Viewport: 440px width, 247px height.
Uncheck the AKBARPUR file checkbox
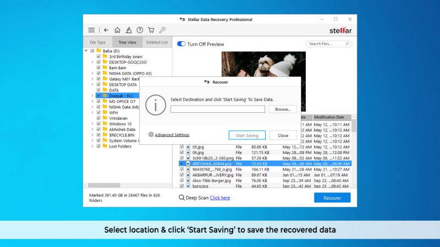pyautogui.click(x=182, y=175)
